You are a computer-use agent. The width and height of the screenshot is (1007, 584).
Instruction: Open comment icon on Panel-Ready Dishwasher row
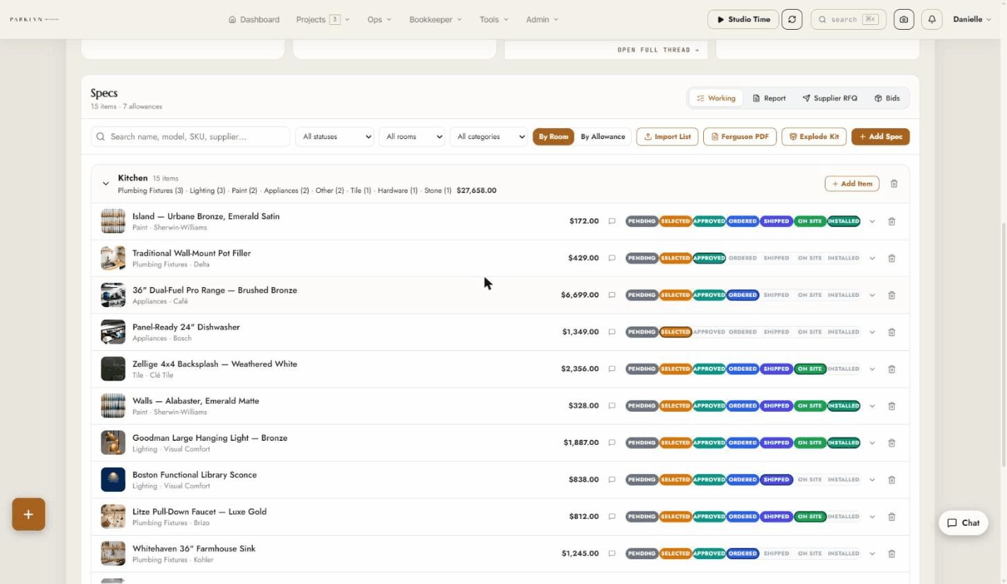[x=612, y=332]
